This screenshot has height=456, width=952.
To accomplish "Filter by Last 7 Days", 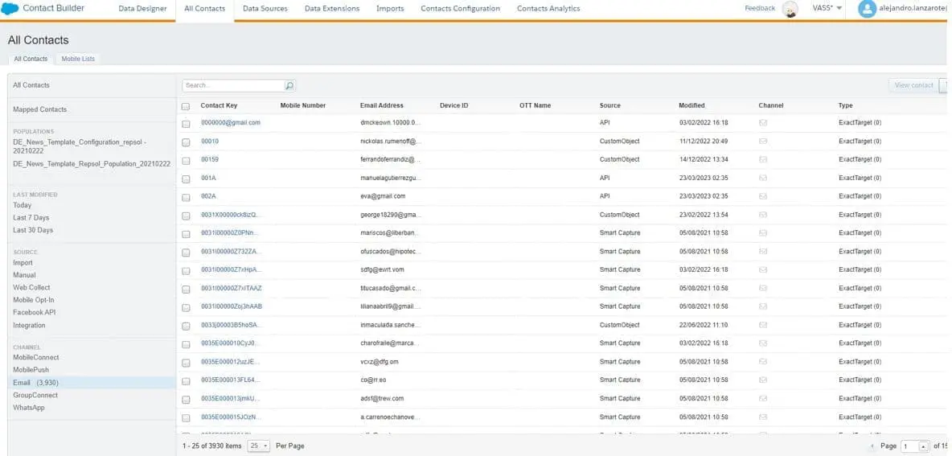I will [31, 218].
